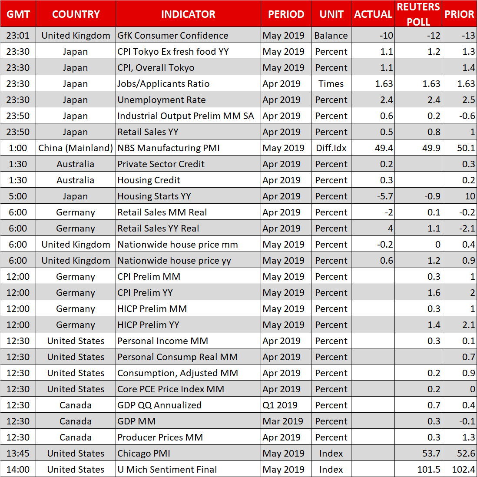
Task: Click the UNIT column header
Action: pos(331,14)
